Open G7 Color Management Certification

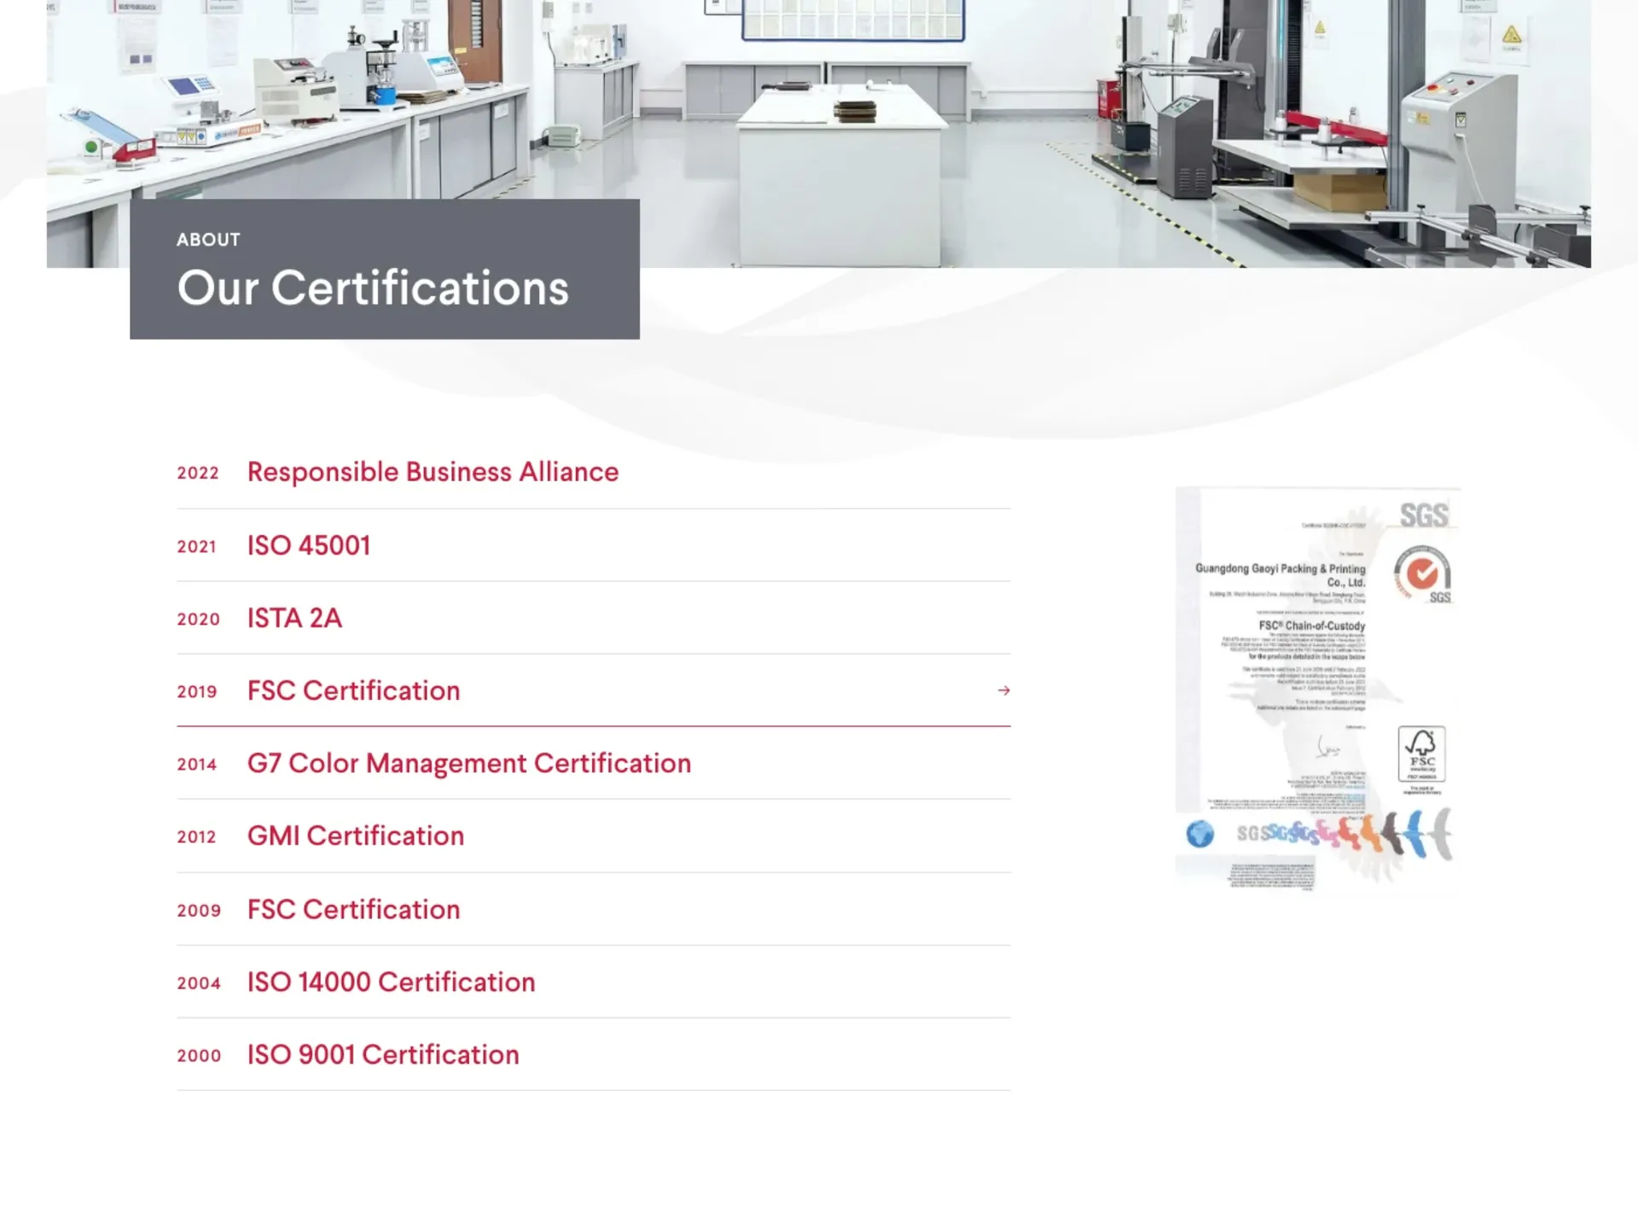pos(468,763)
